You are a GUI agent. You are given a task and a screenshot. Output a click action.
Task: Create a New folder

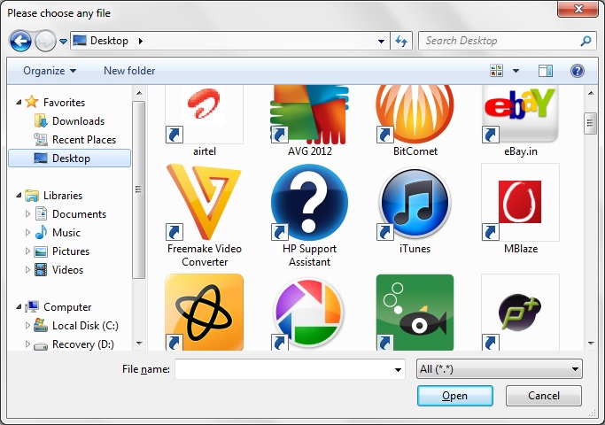coord(129,71)
